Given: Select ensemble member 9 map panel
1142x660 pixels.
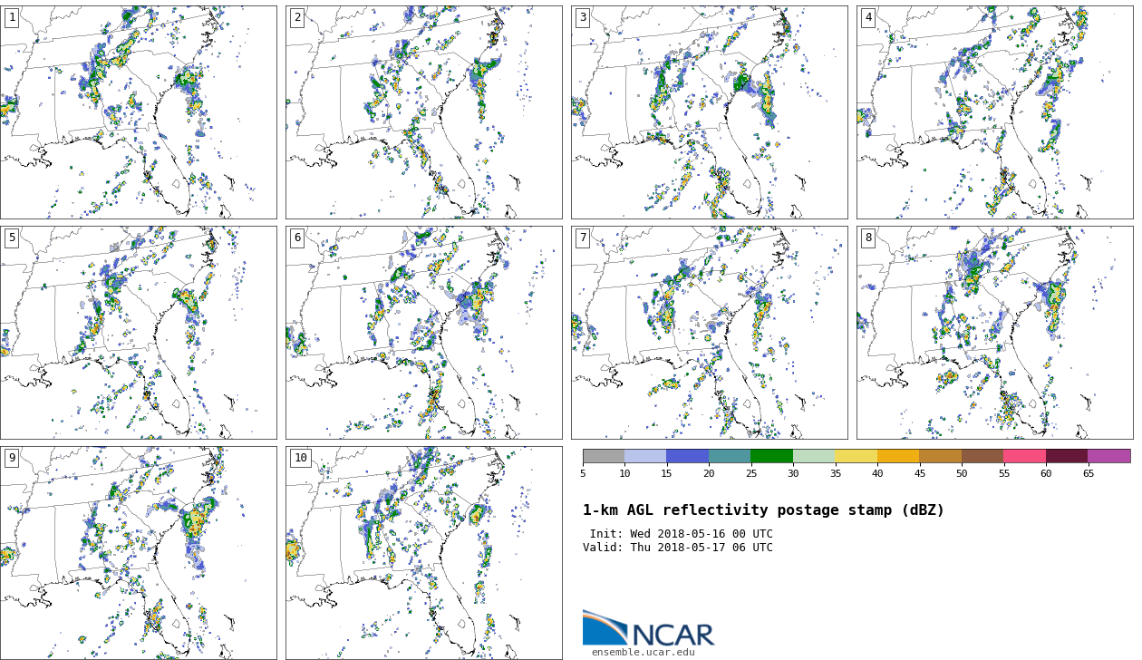Looking at the screenshot, I should pos(138,553).
